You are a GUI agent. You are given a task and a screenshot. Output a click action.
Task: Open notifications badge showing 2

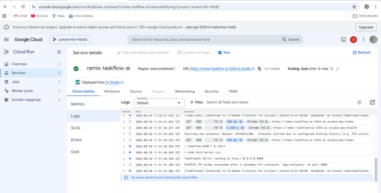click(353, 40)
